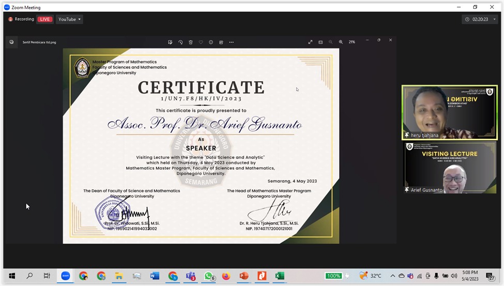This screenshot has height=286, width=504.
Task: Show hidden system tray icons chevron
Action: [392, 276]
